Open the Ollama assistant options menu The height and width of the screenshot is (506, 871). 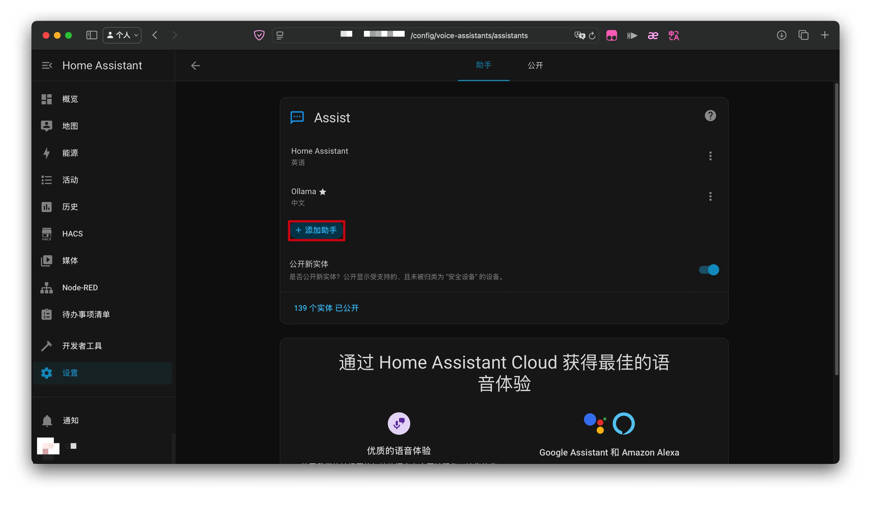(x=710, y=196)
